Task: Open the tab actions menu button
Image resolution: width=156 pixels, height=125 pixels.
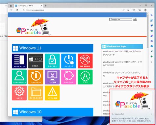Action: point(11,6)
